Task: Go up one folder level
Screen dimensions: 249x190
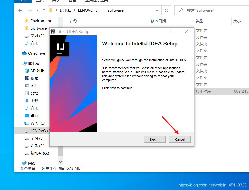Action: coord(44,11)
